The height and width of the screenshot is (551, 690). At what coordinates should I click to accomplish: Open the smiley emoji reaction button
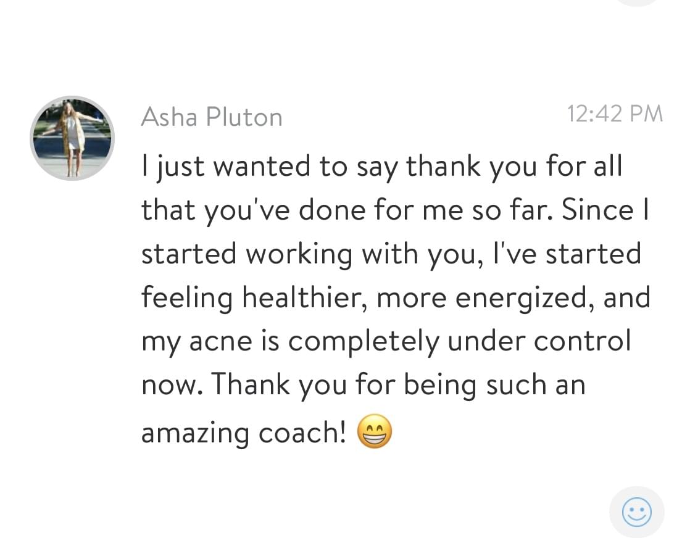pos(637,512)
